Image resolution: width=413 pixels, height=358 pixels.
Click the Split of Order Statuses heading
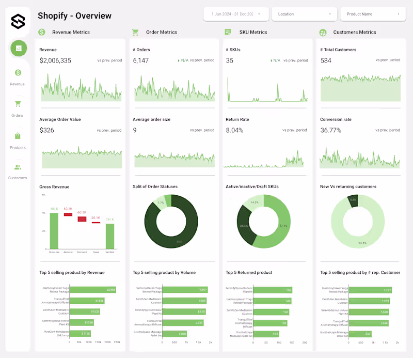pos(155,186)
